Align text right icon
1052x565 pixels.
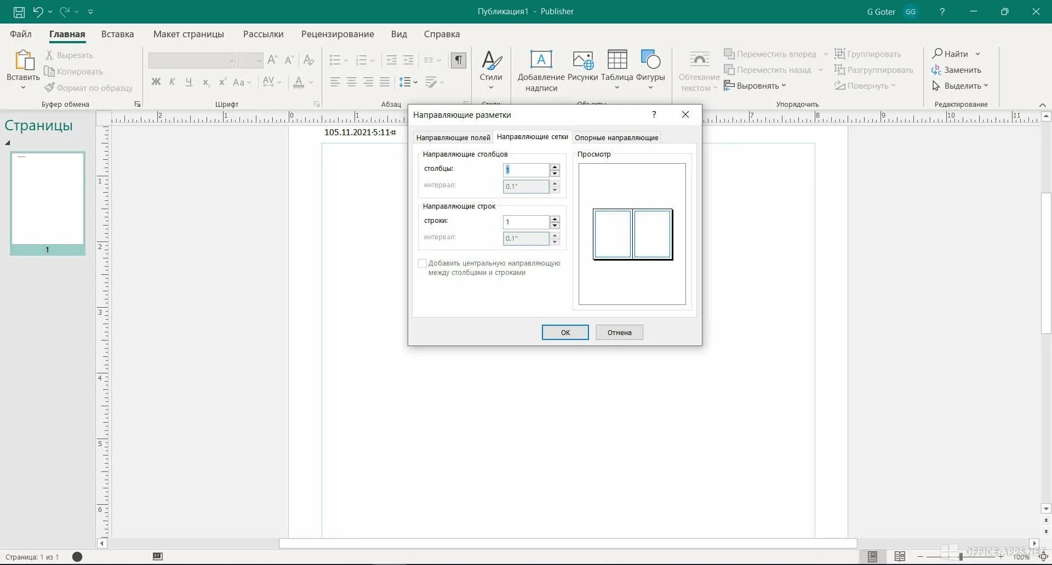coord(368,82)
